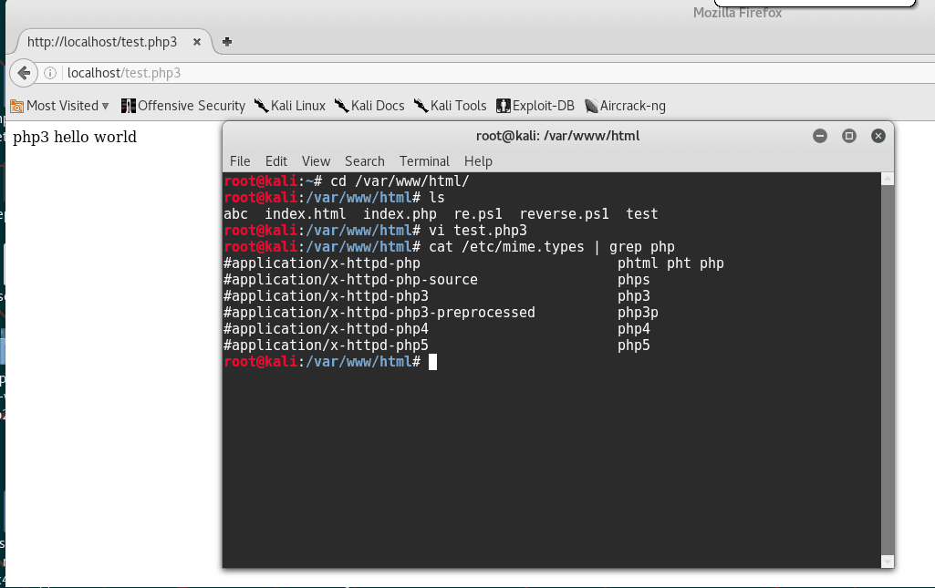Open the terminal File menu
Image resolution: width=935 pixels, height=588 pixels.
[240, 161]
